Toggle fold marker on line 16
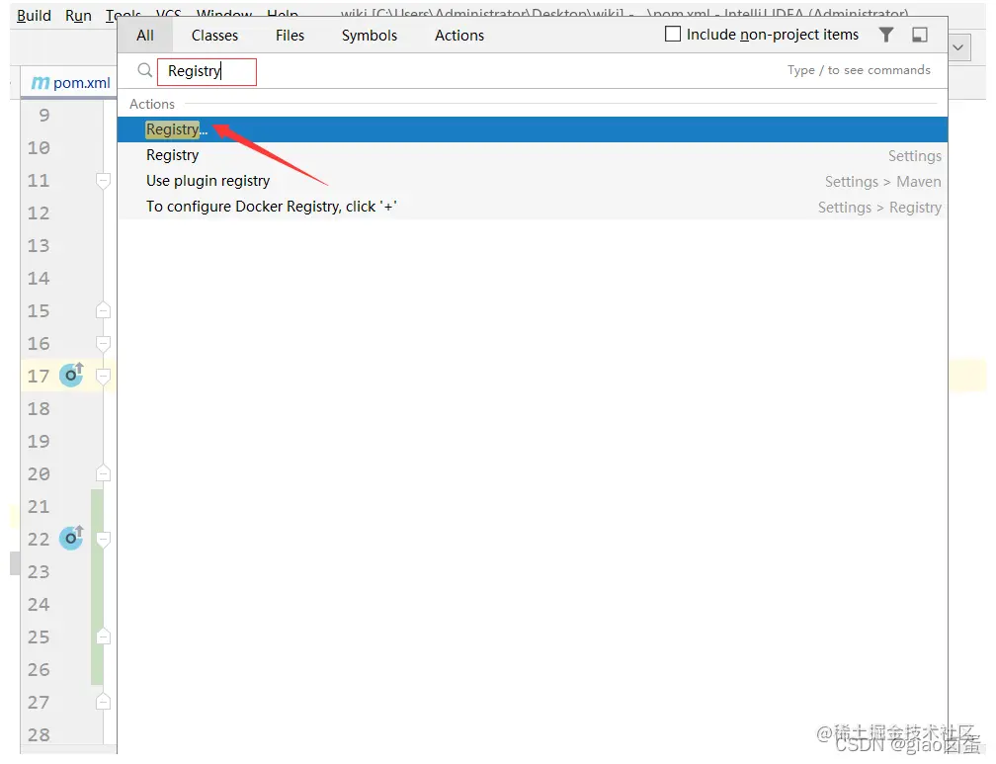The width and height of the screenshot is (996, 764). (x=103, y=343)
